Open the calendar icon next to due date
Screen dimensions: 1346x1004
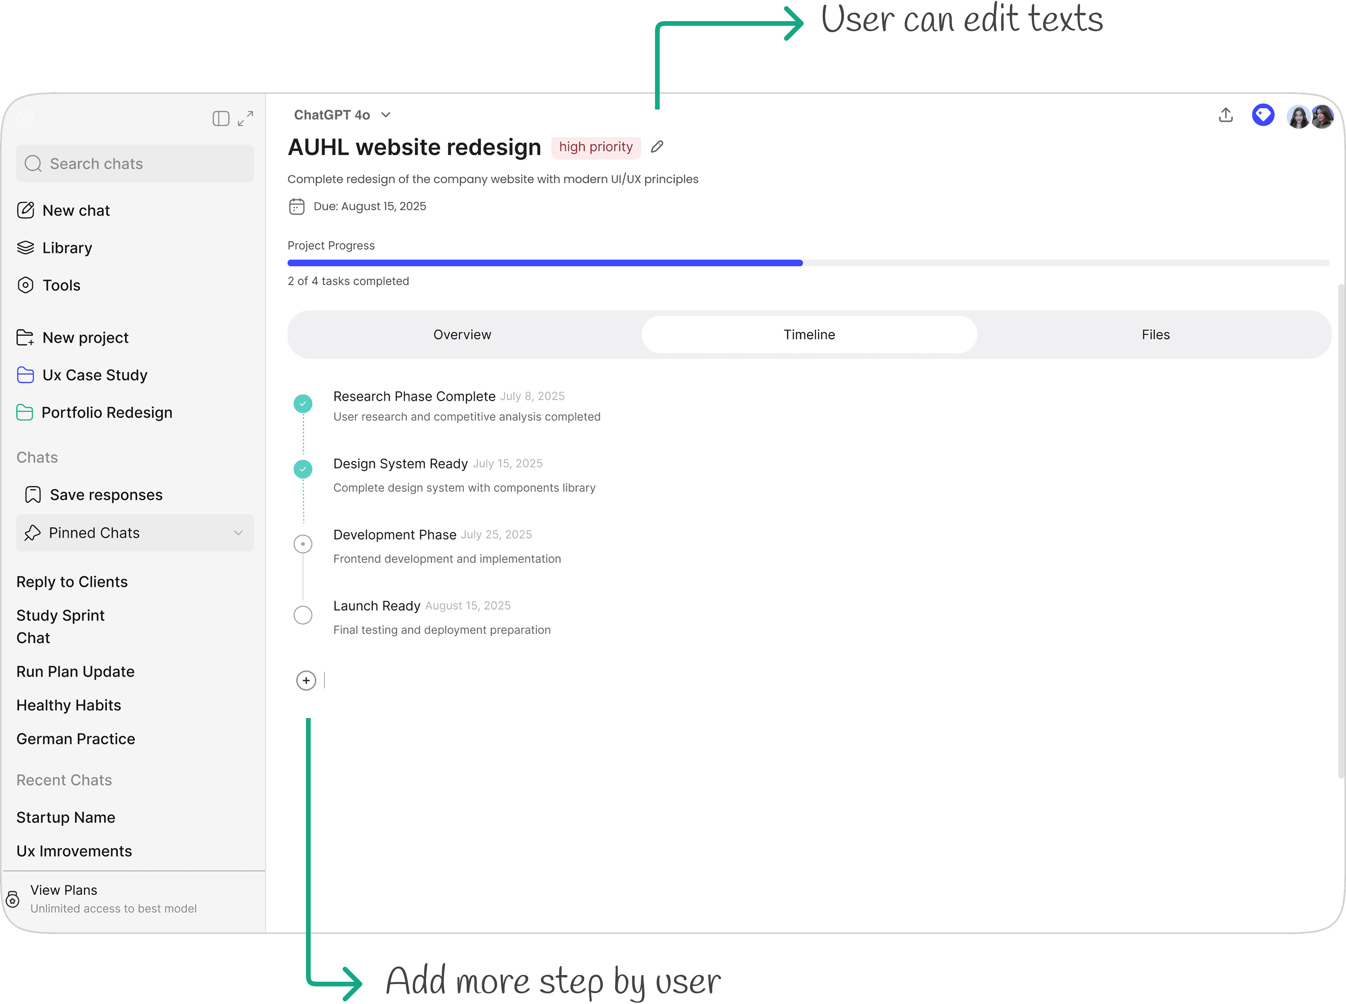coord(297,207)
